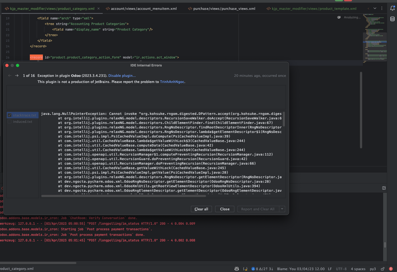Click the red error indicator in status bar
Screen dimensions: 397x272
point(391,269)
